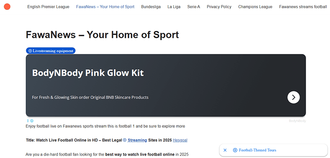Open the Privacy Policy page
Screen dimensions: 330x158
click(219, 7)
